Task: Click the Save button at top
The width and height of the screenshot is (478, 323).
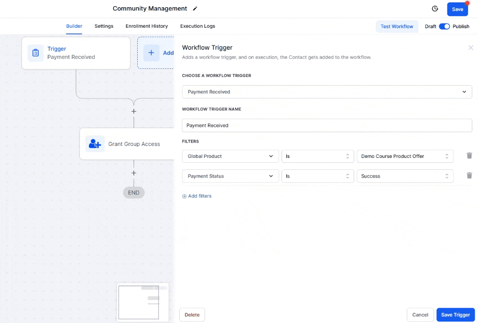Action: pyautogui.click(x=457, y=9)
